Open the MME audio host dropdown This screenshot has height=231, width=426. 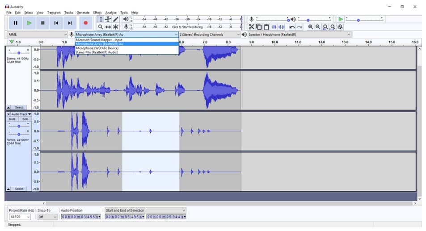[x=37, y=34]
